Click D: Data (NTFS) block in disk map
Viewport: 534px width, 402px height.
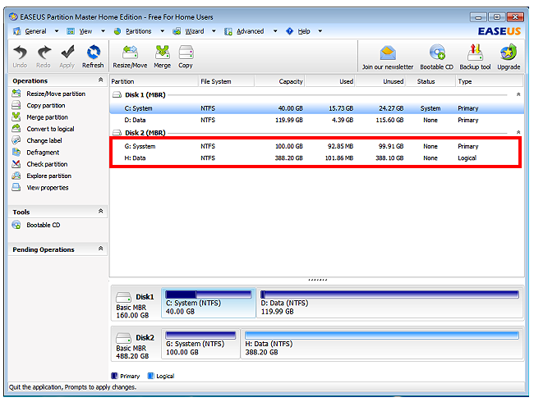[x=389, y=303]
